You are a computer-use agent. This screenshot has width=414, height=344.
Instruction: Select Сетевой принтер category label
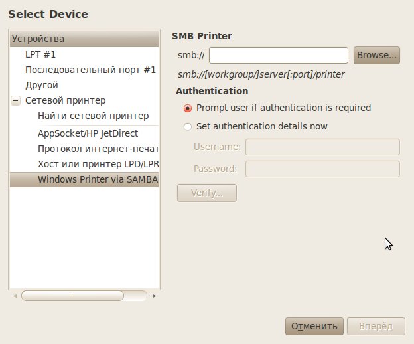pos(65,101)
